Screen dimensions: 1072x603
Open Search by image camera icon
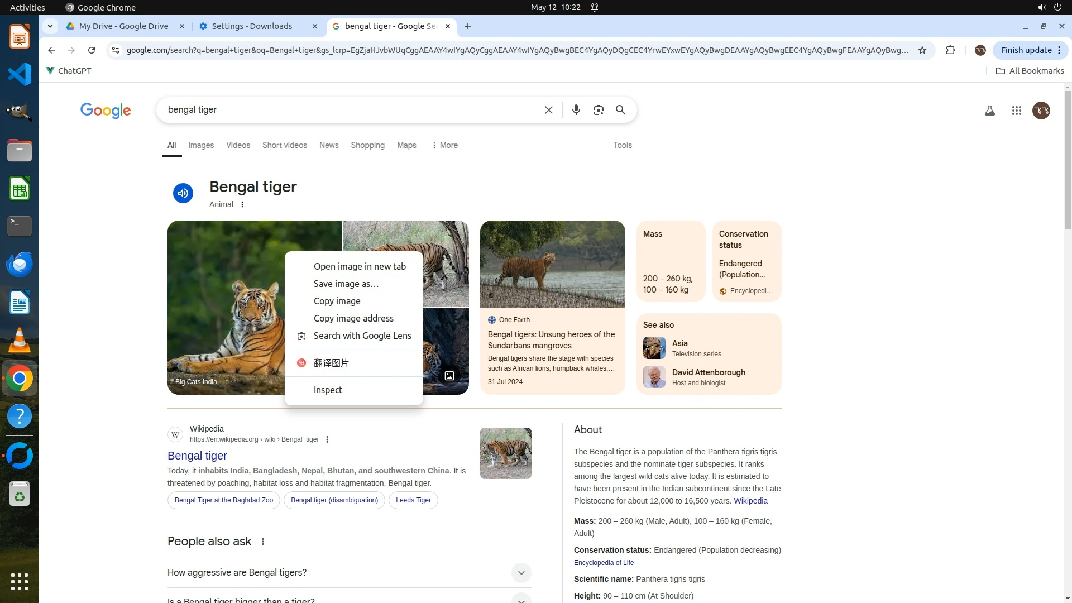pos(598,110)
